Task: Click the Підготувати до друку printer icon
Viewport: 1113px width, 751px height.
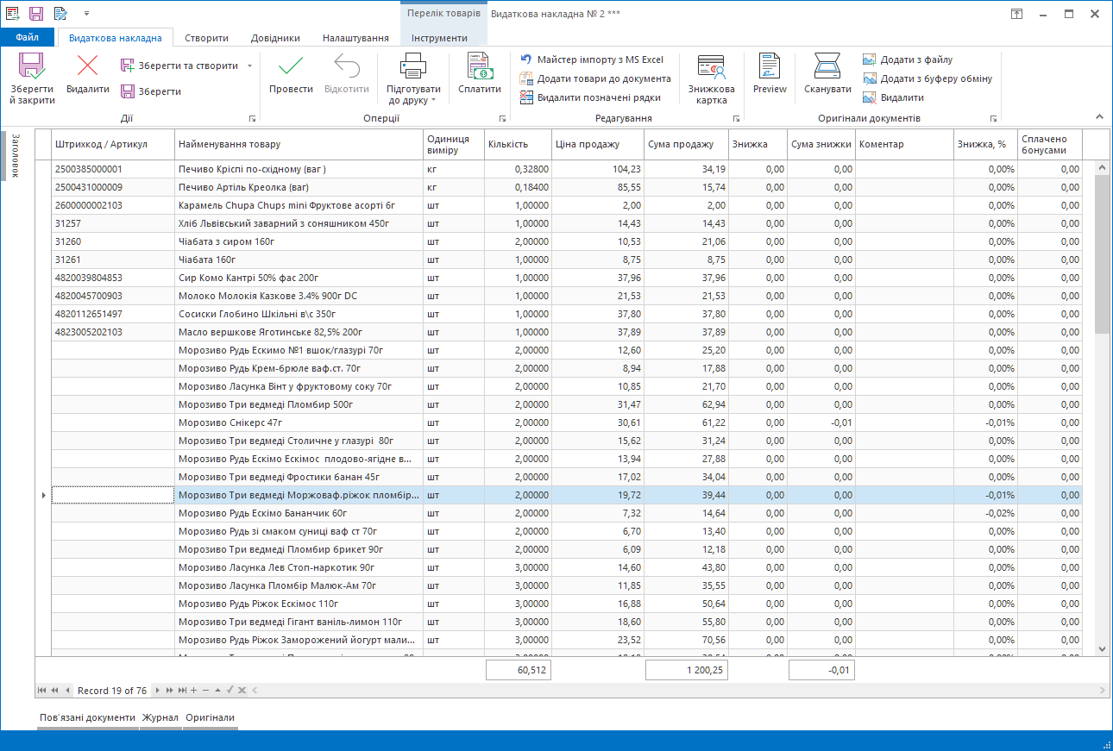Action: pyautogui.click(x=413, y=66)
